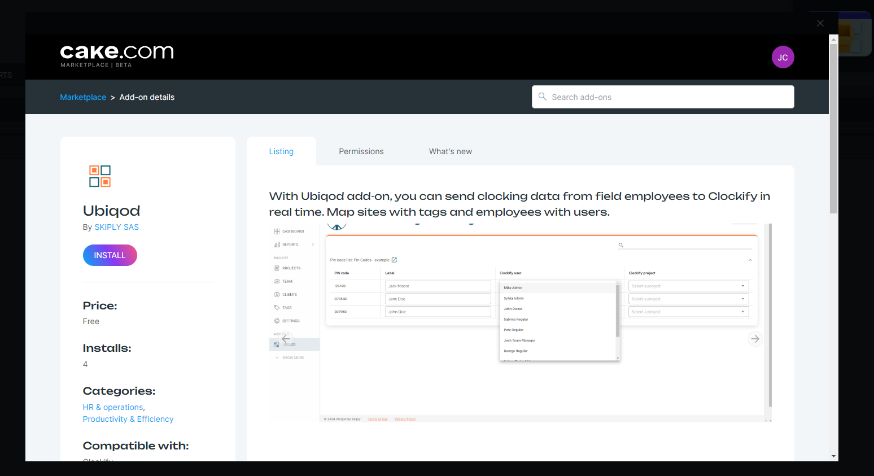Close the marketplace modal with the X
The width and height of the screenshot is (874, 476).
point(820,23)
